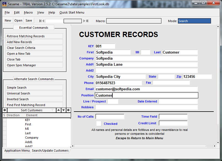This screenshot has height=161, width=222.
Task: Click the First name field
Action: click(x=113, y=52)
